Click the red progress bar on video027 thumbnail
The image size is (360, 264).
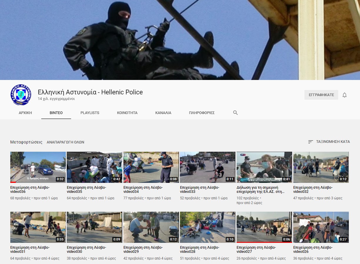coord(264,242)
